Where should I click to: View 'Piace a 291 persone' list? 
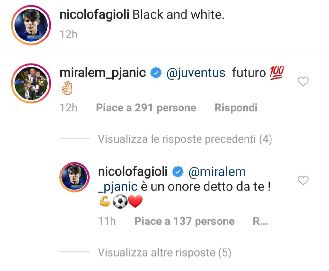pos(145,108)
